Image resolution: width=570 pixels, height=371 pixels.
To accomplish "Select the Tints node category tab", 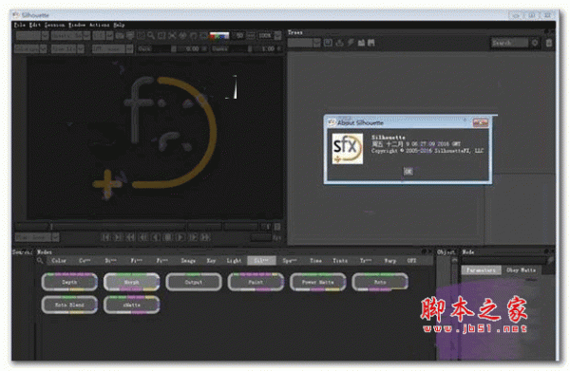I will point(340,261).
